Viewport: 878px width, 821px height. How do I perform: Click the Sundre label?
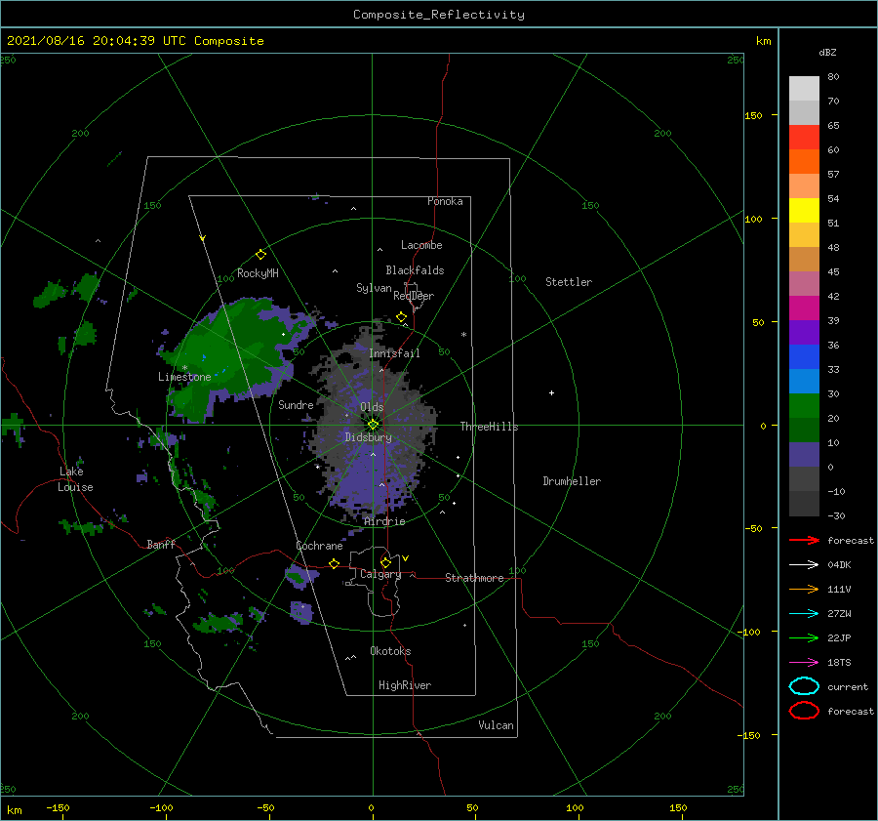296,405
